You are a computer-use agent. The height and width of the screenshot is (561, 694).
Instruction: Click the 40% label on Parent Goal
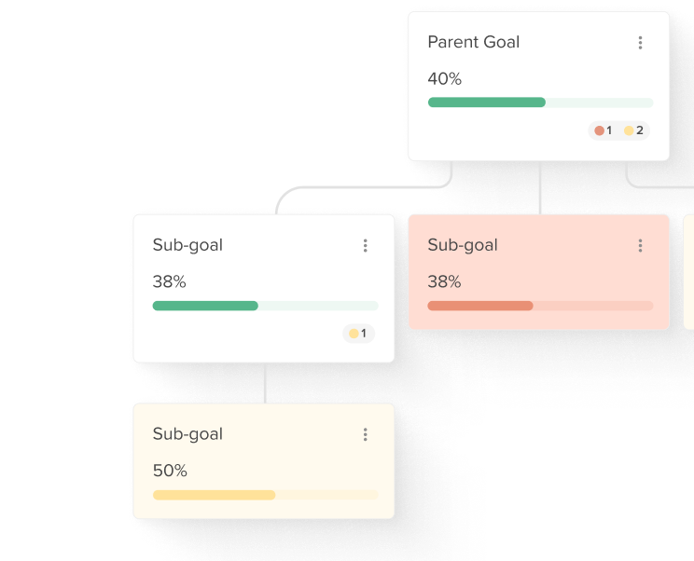tap(444, 78)
